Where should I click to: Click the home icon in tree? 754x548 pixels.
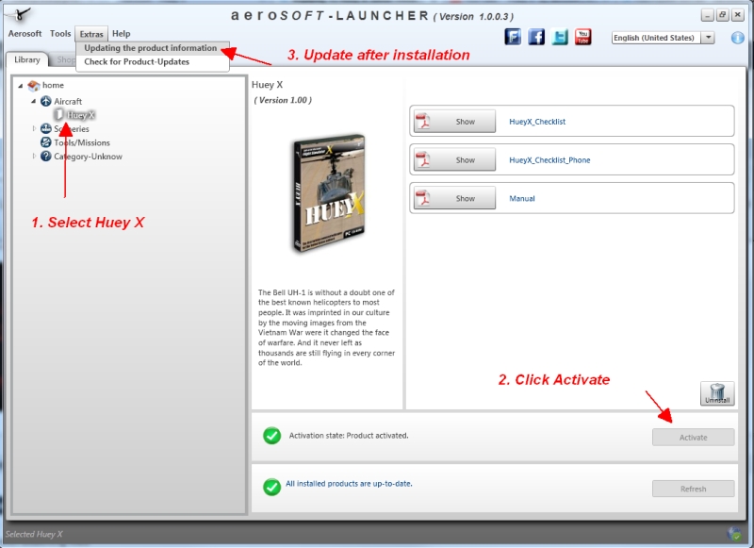click(34, 86)
